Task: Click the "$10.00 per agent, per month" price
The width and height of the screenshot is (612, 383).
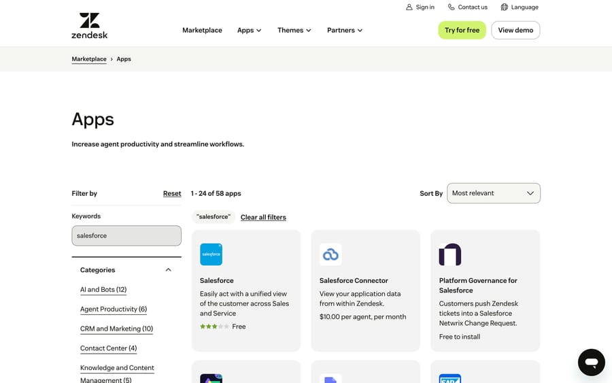Action: [x=362, y=316]
